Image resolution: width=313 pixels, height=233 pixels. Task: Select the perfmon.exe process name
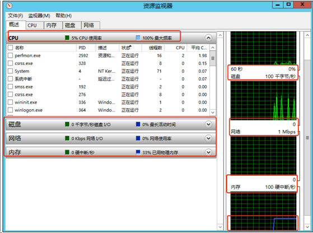(27, 55)
